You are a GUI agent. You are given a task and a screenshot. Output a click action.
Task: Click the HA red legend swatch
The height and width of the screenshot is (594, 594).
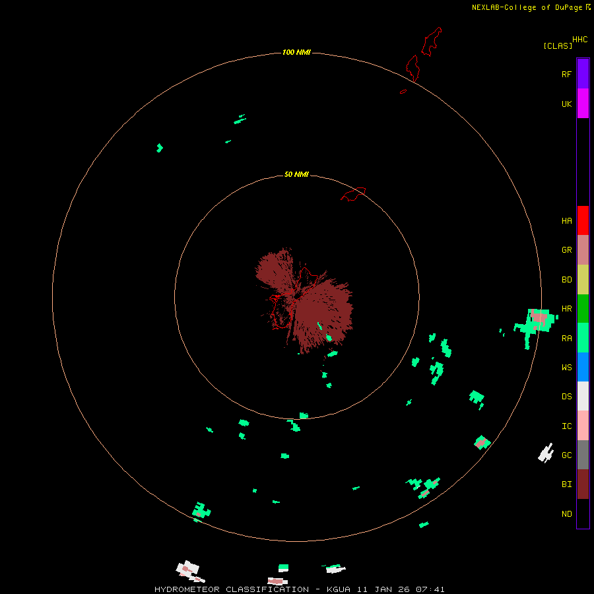pyautogui.click(x=583, y=220)
